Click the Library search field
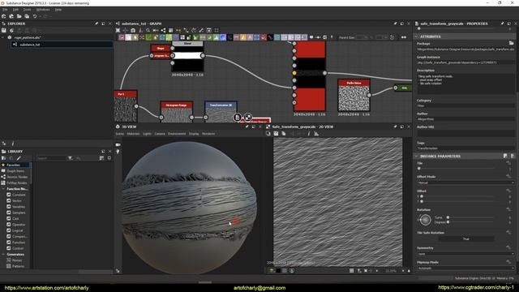519x292 pixels. click(x=51, y=158)
